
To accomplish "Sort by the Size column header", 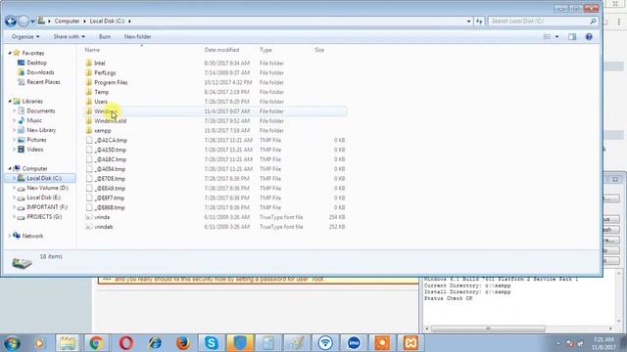I will click(x=319, y=50).
